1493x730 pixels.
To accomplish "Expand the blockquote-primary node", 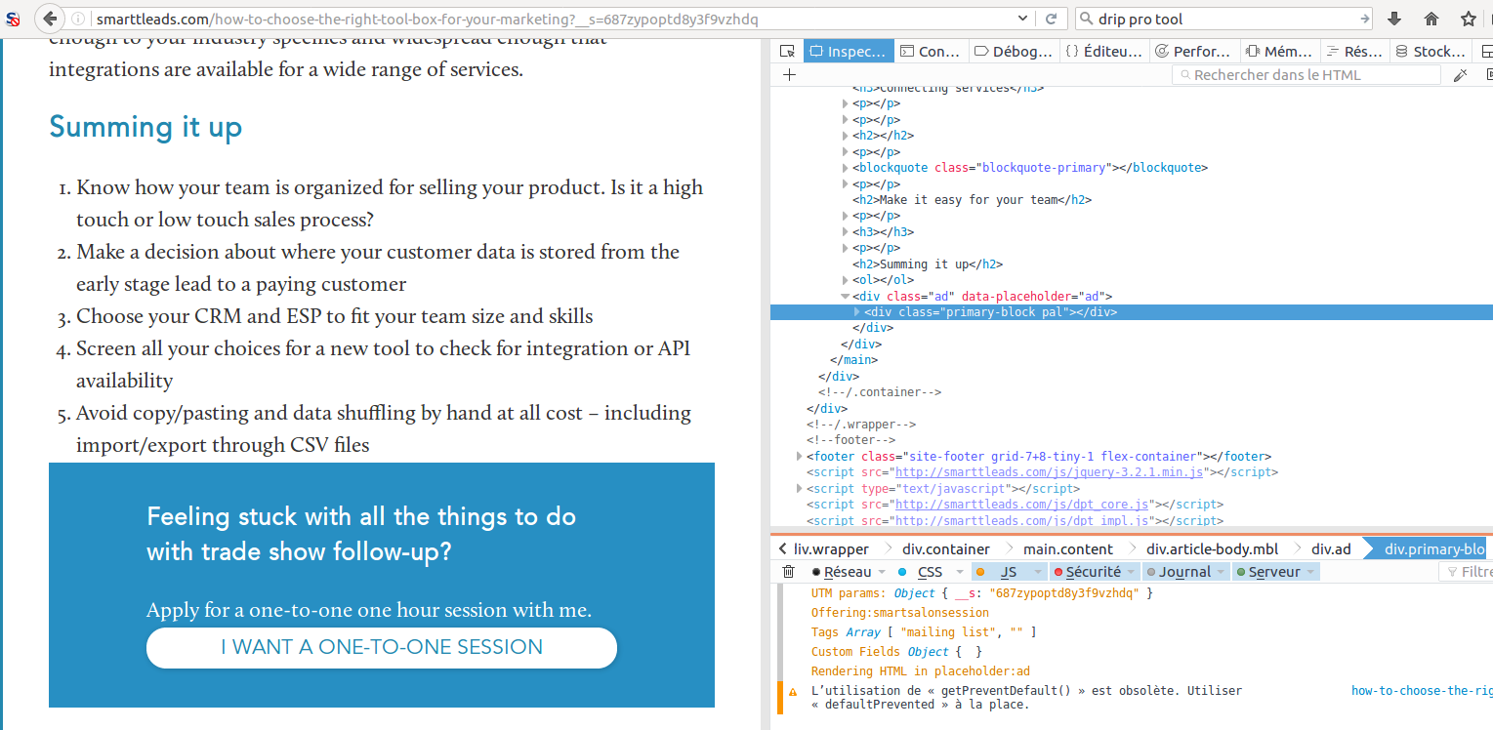I will (846, 168).
